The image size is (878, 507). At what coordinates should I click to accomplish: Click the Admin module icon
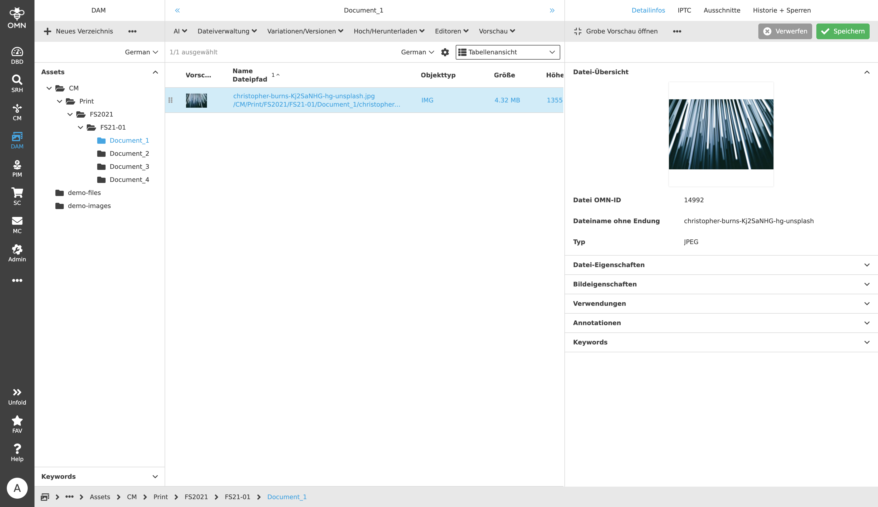[x=17, y=253]
